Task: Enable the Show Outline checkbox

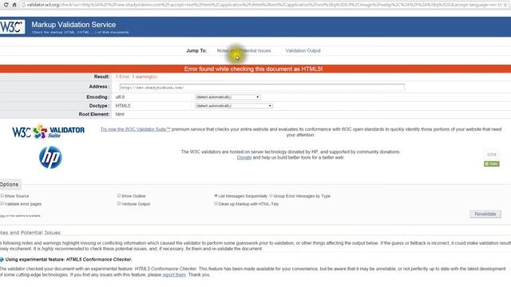Action: 119,196
